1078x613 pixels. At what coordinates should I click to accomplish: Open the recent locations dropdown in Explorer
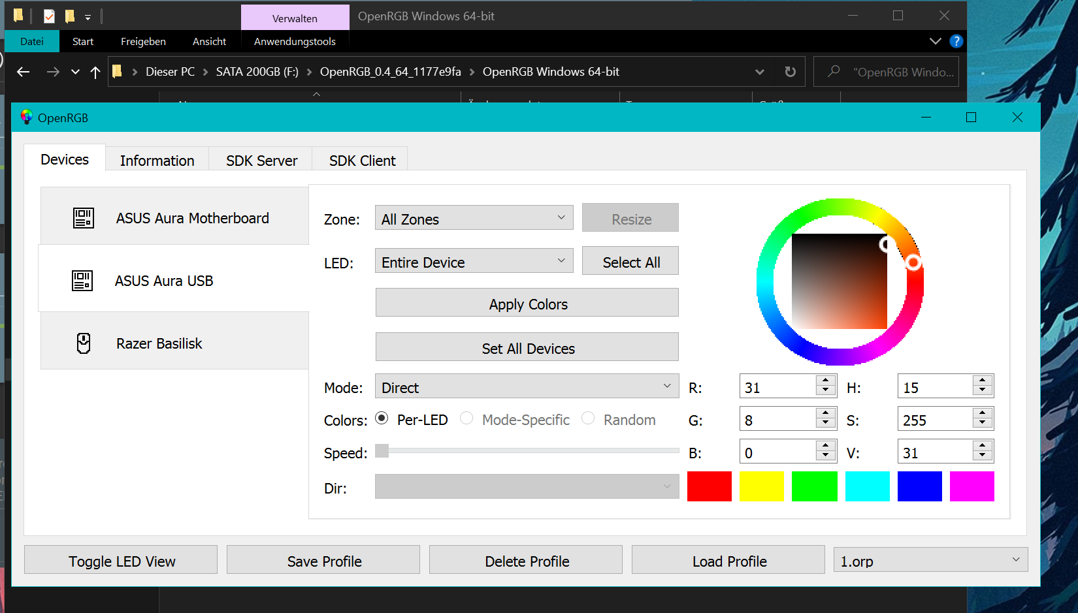[x=76, y=72]
